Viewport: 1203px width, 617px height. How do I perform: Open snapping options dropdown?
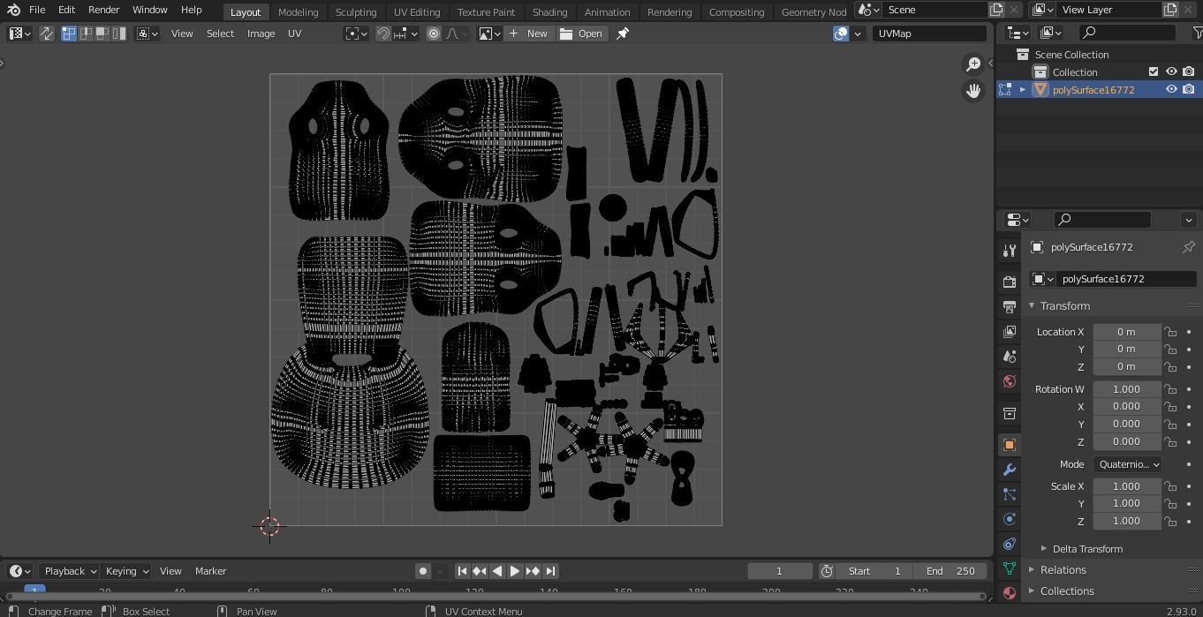405,34
